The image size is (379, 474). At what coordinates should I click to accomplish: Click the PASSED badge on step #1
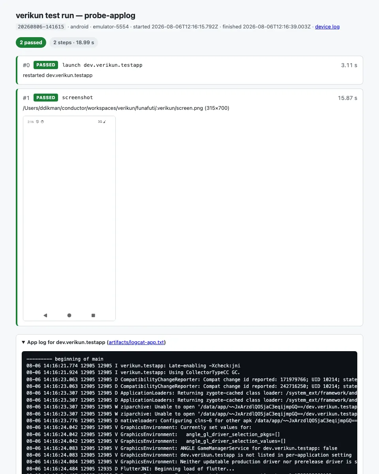pyautogui.click(x=46, y=98)
